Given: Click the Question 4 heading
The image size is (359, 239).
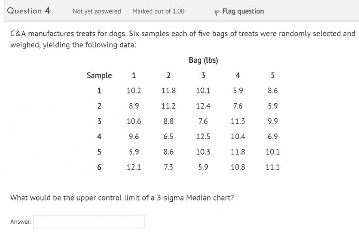Looking at the screenshot, I should click(x=29, y=11).
